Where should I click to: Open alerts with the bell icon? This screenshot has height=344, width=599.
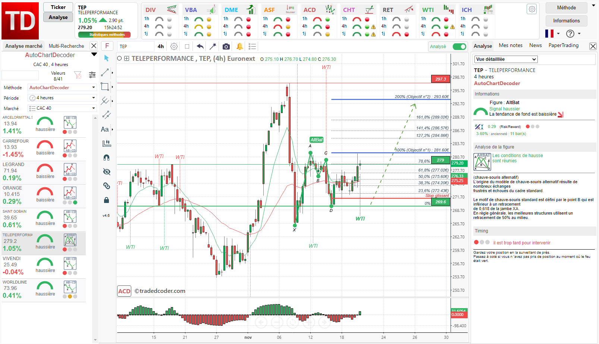point(239,46)
